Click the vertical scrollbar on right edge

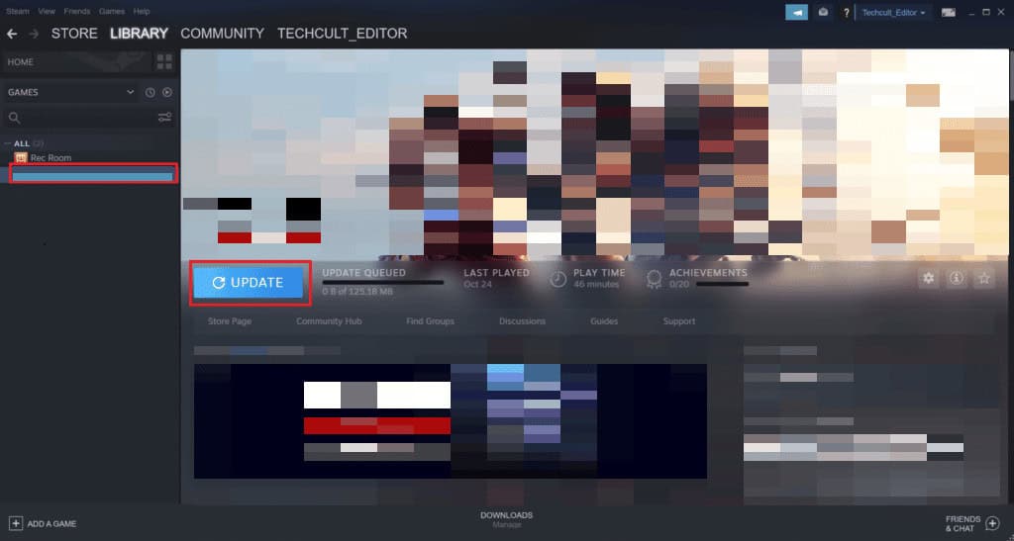1011,77
